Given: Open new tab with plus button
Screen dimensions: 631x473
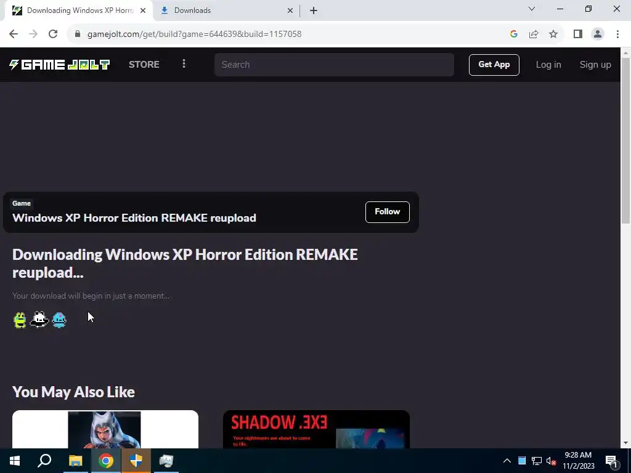Looking at the screenshot, I should click(314, 11).
